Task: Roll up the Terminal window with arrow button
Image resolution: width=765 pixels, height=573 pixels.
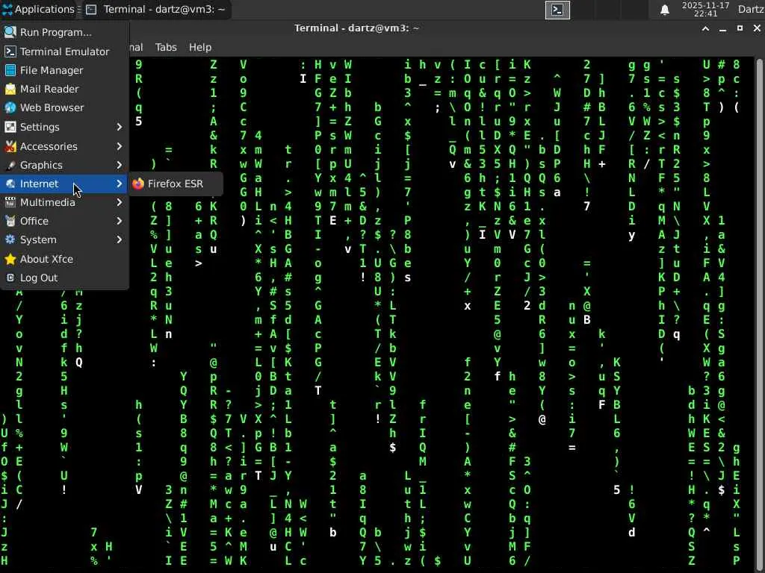Action: click(x=705, y=29)
